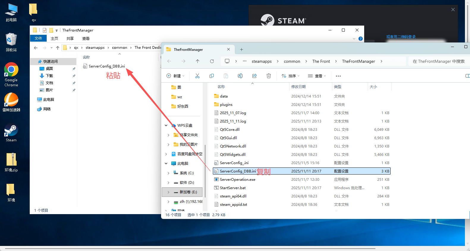The height and width of the screenshot is (251, 470).
Task: Click the Cut scissors icon in toolbar
Action: pos(197,76)
